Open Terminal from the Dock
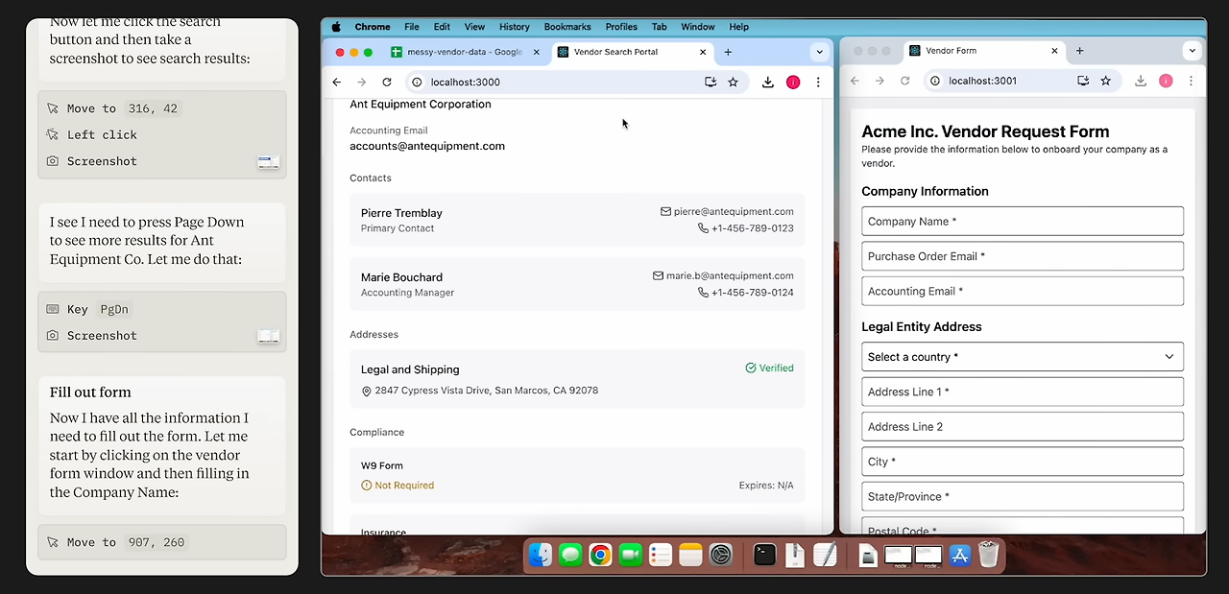Viewport: 1229px width, 594px height. pos(764,555)
